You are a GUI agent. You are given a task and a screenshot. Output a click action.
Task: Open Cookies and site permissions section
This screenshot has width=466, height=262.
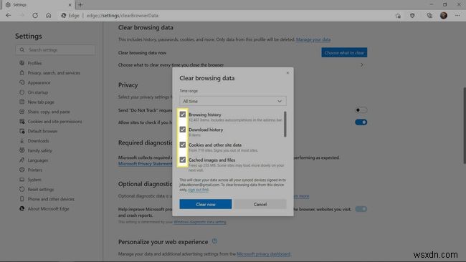(54, 122)
